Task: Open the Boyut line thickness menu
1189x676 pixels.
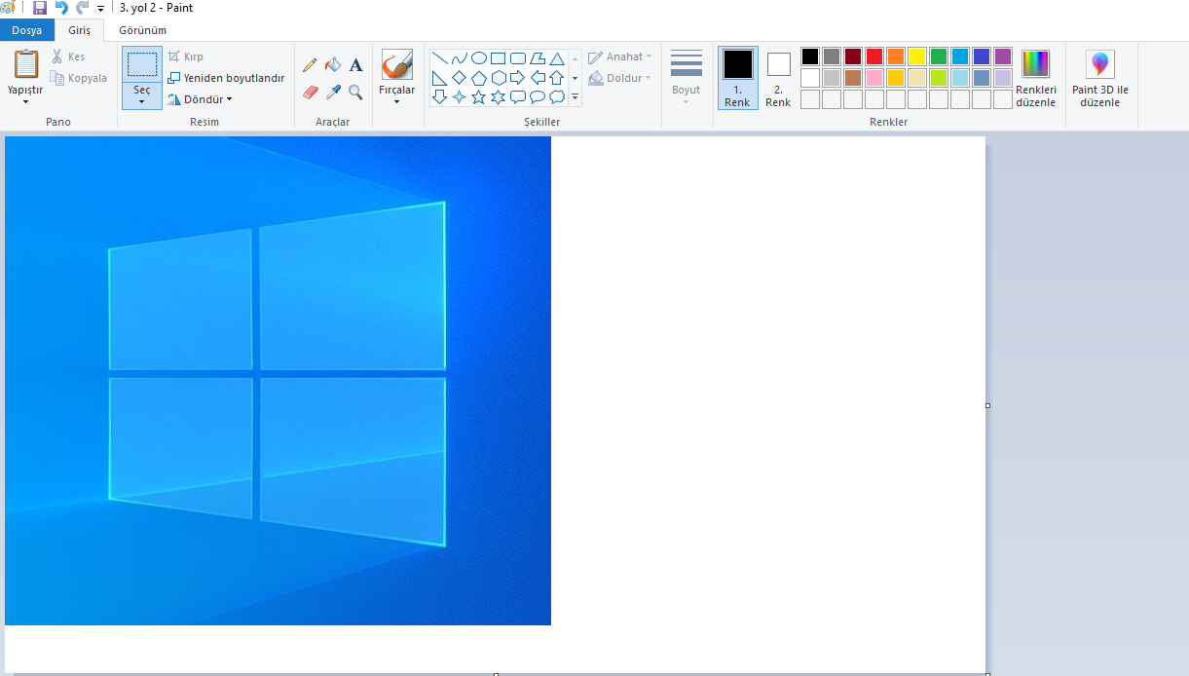Action: point(687,77)
